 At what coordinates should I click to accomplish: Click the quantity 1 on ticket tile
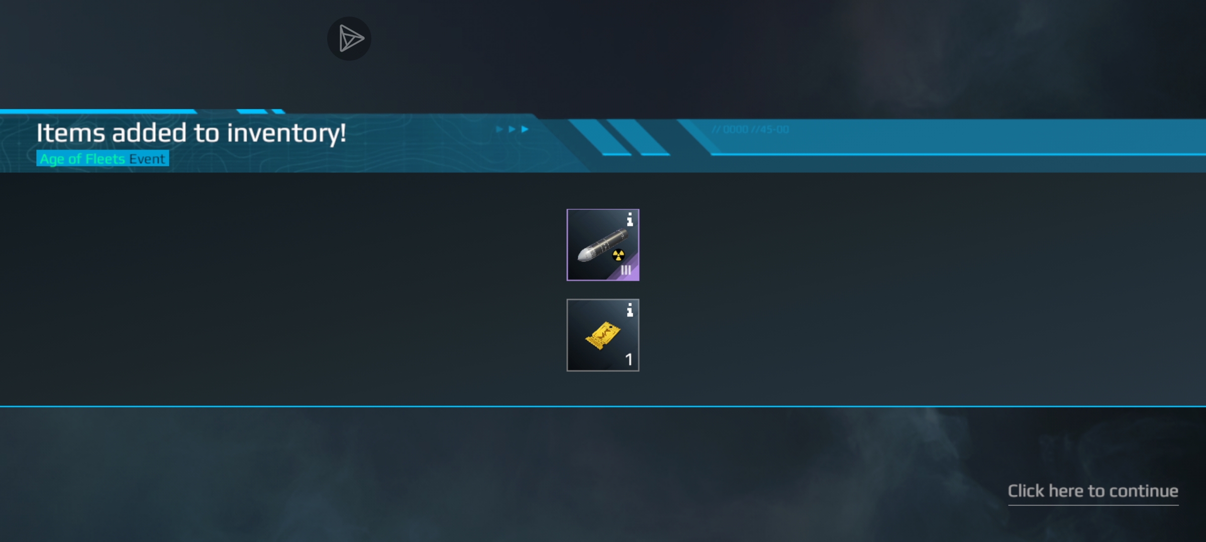pos(629,359)
